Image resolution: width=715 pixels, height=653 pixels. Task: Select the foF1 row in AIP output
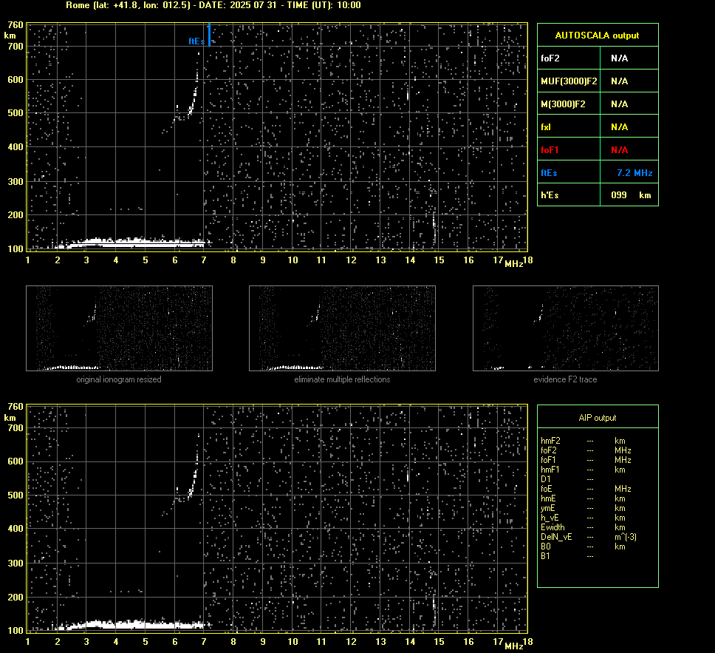[586, 460]
